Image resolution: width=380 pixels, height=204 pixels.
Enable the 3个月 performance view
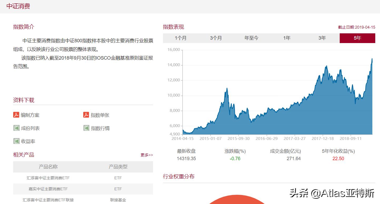(x=216, y=38)
